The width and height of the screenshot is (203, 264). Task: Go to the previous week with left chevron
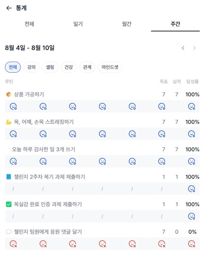click(183, 48)
